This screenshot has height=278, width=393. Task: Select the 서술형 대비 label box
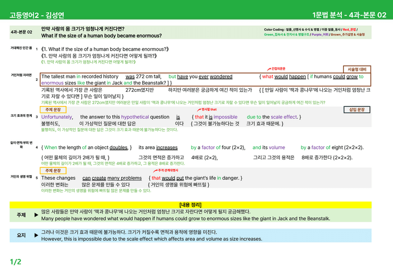pyautogui.click(x=357, y=69)
